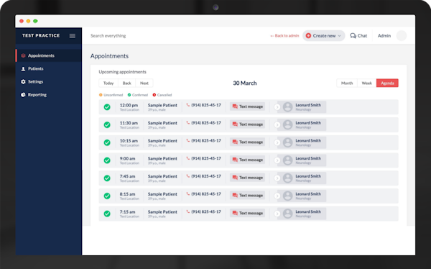Open Leonard Smith avatar in 7:45 am row
The height and width of the screenshot is (269, 431).
pos(288,178)
